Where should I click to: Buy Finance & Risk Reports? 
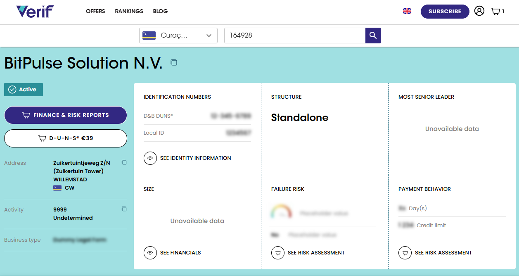pyautogui.click(x=66, y=115)
